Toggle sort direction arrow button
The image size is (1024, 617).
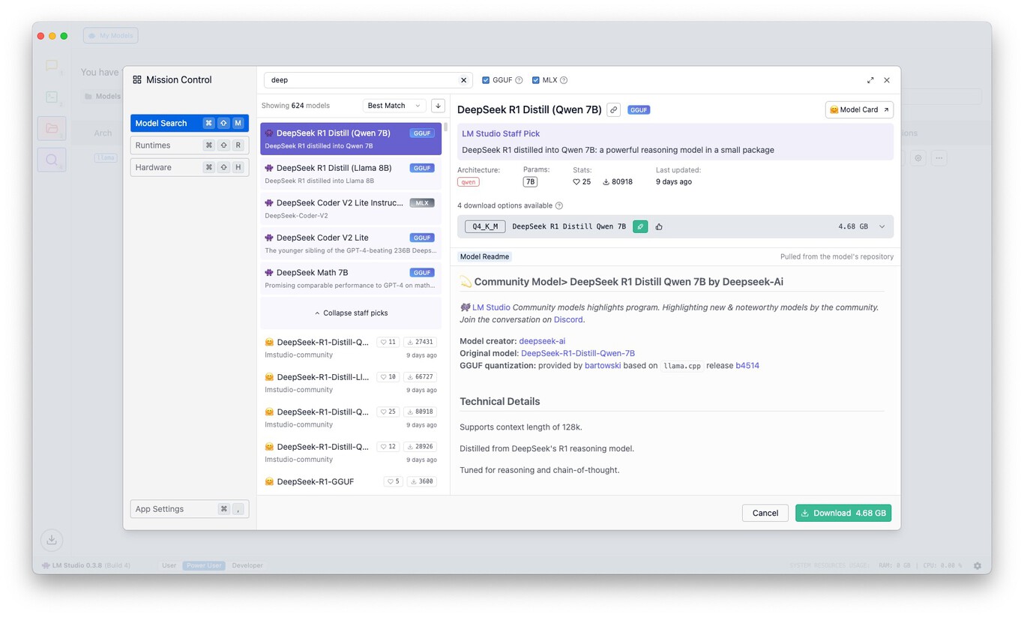pos(438,106)
